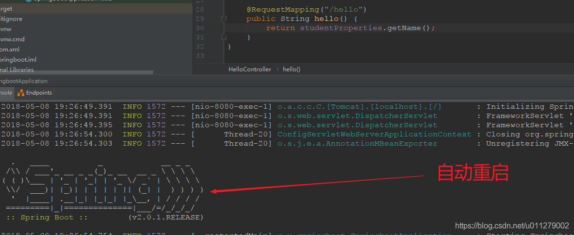574x235 pixels.
Task: Click DispatcherServlet logger on the 19:26:49.395 line
Action: pyautogui.click(x=357, y=125)
